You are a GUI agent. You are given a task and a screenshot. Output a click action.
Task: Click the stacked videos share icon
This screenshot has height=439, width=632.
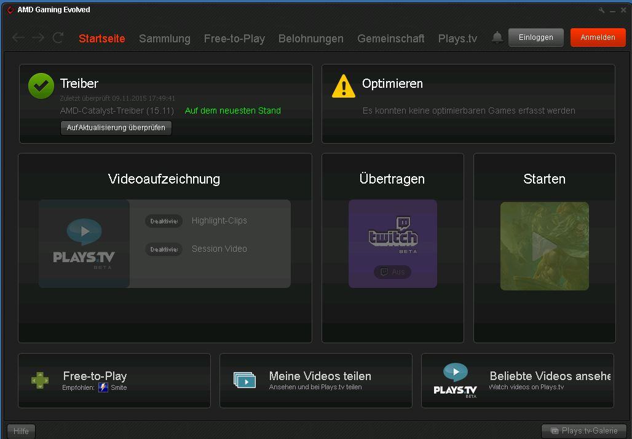(245, 380)
